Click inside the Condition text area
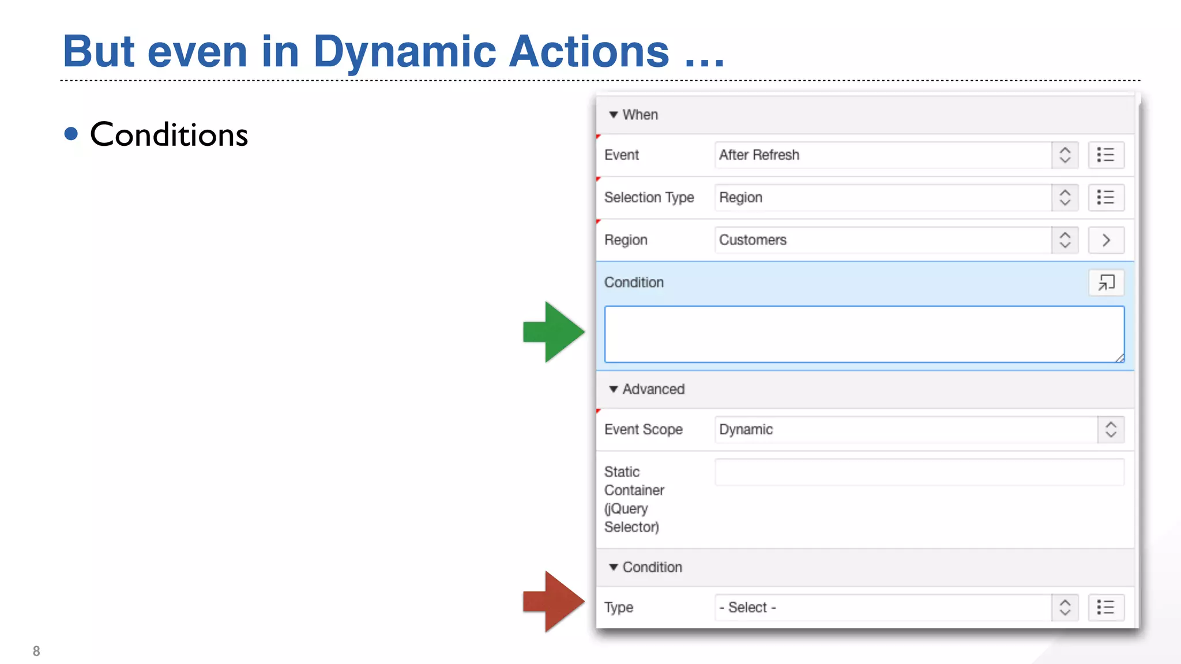1181x664 pixels. click(864, 334)
